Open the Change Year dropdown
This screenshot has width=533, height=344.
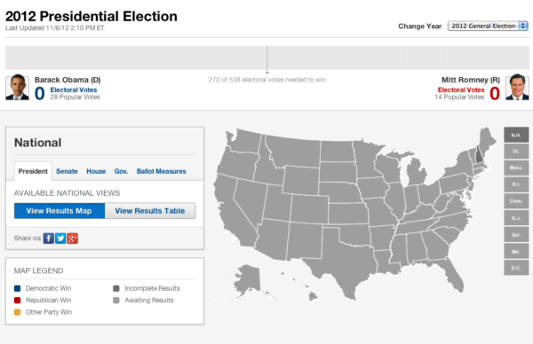[x=488, y=26]
